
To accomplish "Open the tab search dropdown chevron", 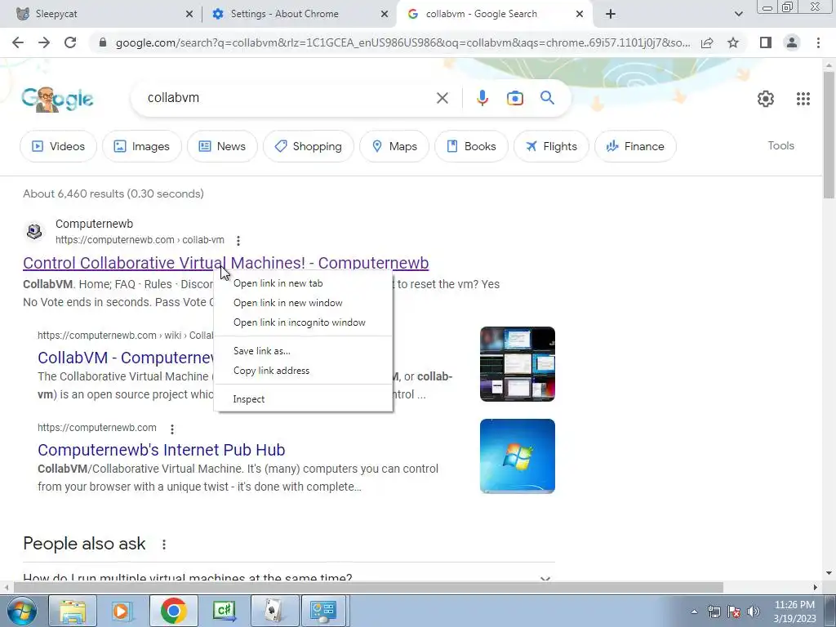I will click(738, 14).
